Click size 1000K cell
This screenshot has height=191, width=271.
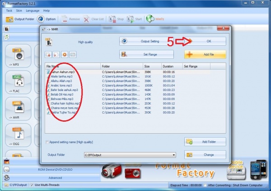(x=149, y=86)
